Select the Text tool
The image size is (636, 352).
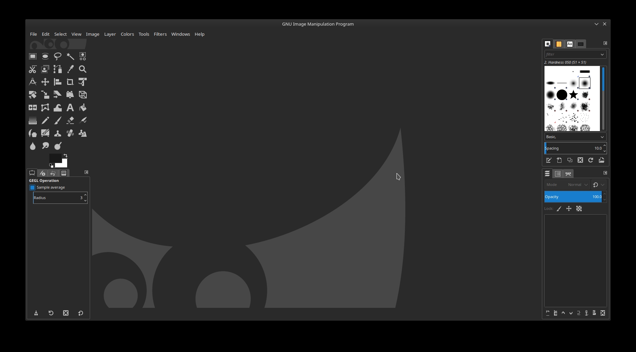point(70,107)
